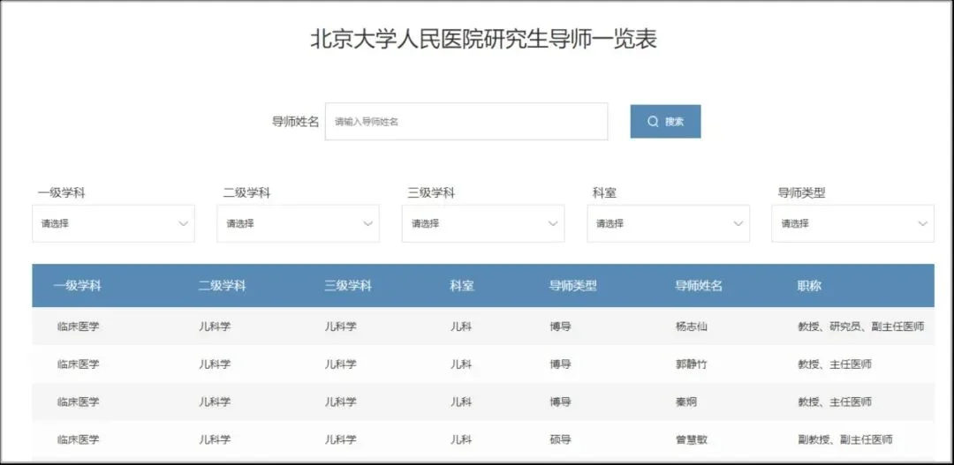Select the 二级学科 table column header
Image resolution: width=954 pixels, height=465 pixels.
click(x=222, y=286)
